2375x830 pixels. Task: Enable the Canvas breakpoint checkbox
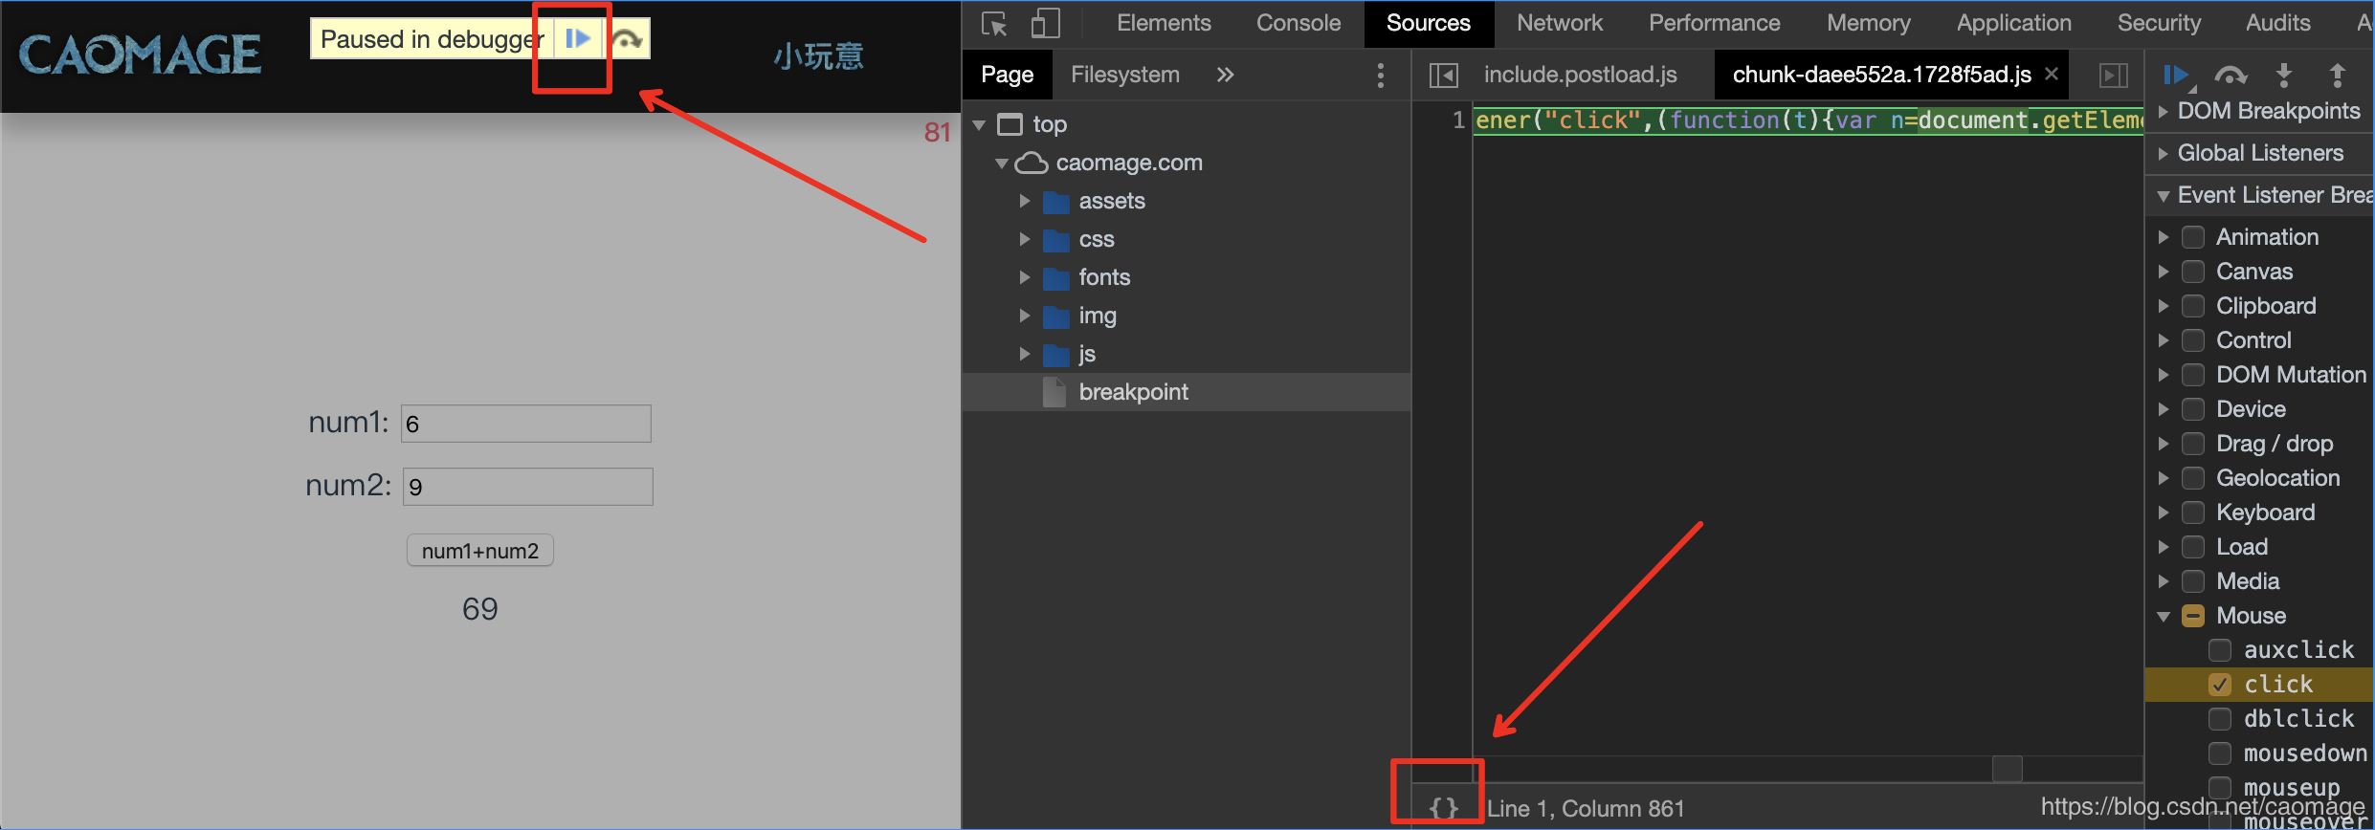coord(2193,272)
